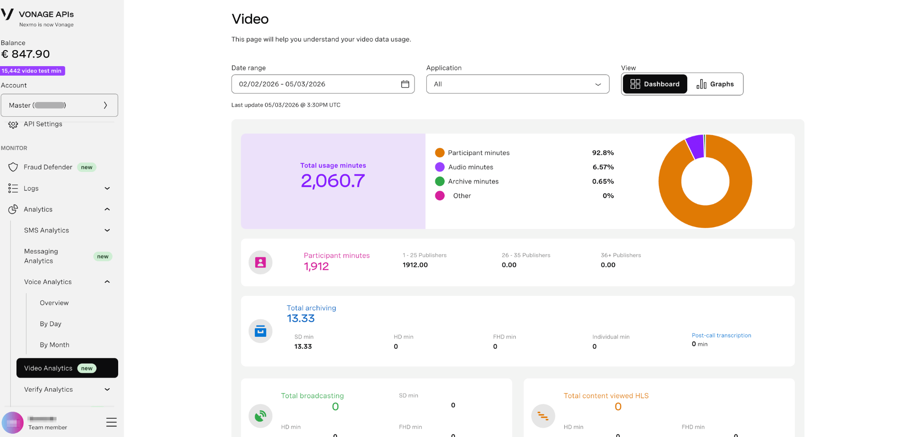This screenshot has height=437, width=906.
Task: Click the Last update timestamp text
Action: [x=286, y=105]
